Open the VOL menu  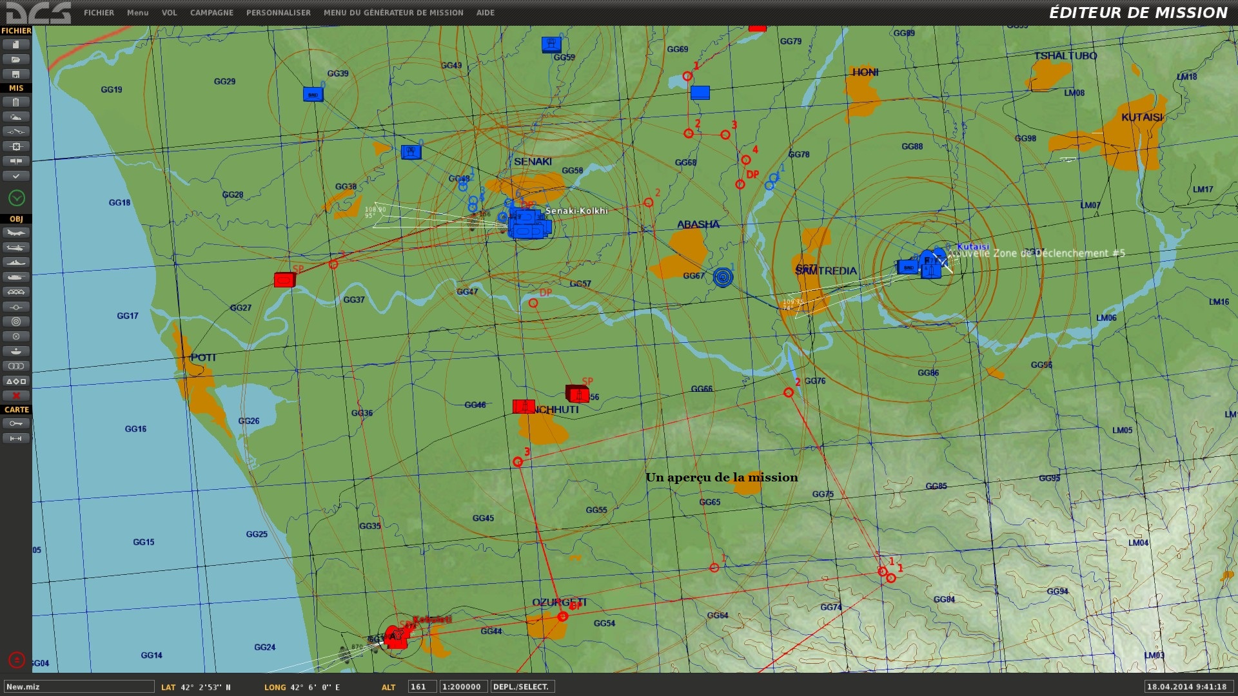pos(170,13)
